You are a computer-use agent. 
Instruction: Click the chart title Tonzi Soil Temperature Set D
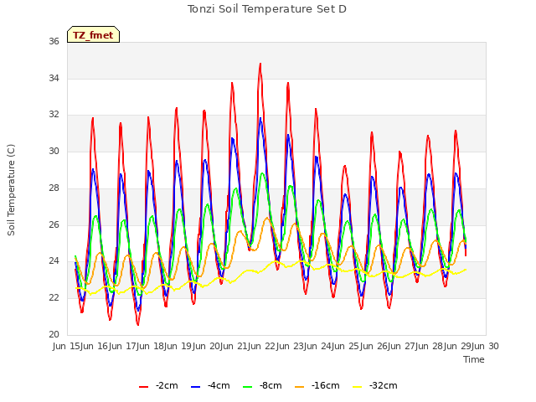267,9
